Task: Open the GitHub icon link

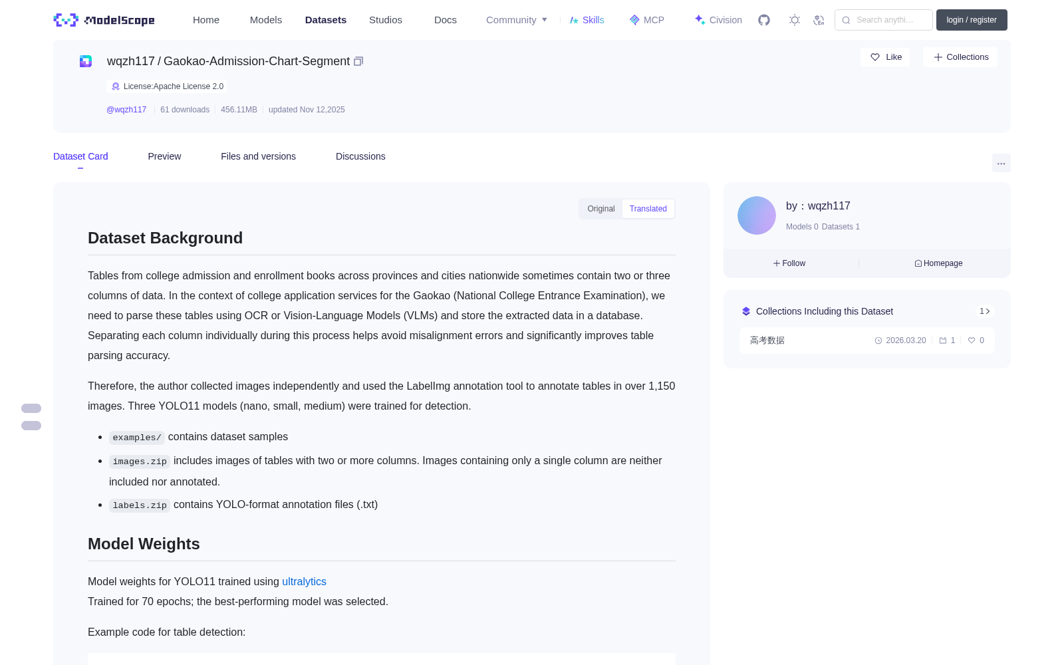Action: [764, 20]
